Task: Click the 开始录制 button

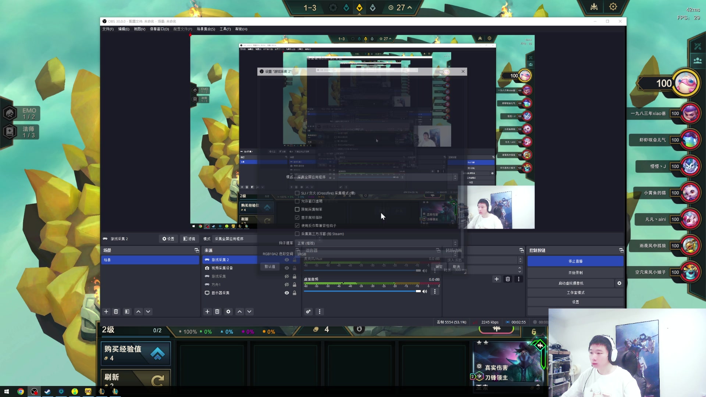Action: click(x=575, y=273)
